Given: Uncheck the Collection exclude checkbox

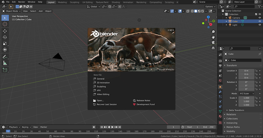Looking at the screenshot, I should point(256,14).
